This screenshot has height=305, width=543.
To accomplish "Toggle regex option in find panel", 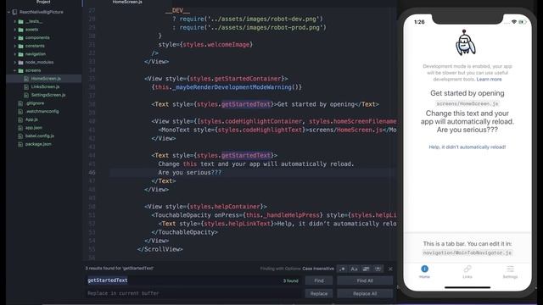I will coord(343,269).
